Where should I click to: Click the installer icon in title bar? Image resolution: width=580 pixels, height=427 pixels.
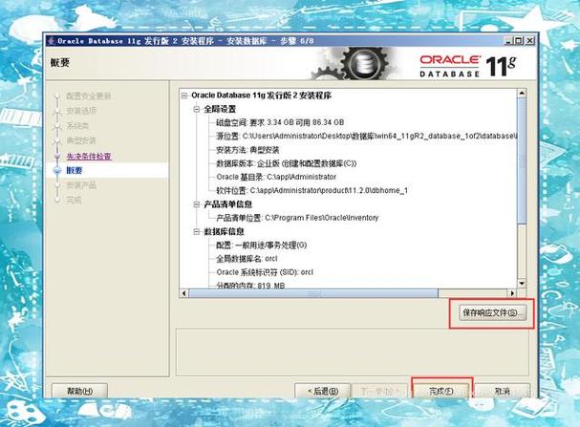click(51, 41)
